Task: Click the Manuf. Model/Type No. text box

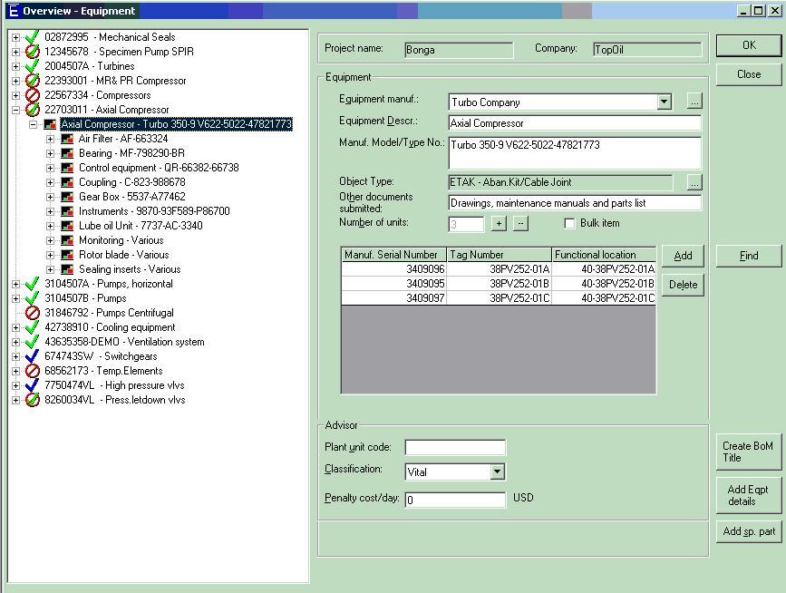Action: tap(575, 153)
